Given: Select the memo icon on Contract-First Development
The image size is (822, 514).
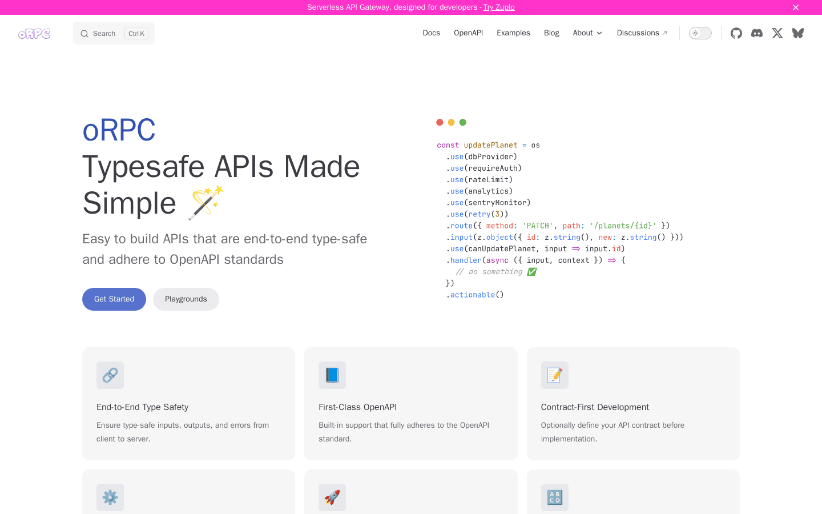Looking at the screenshot, I should pyautogui.click(x=554, y=375).
